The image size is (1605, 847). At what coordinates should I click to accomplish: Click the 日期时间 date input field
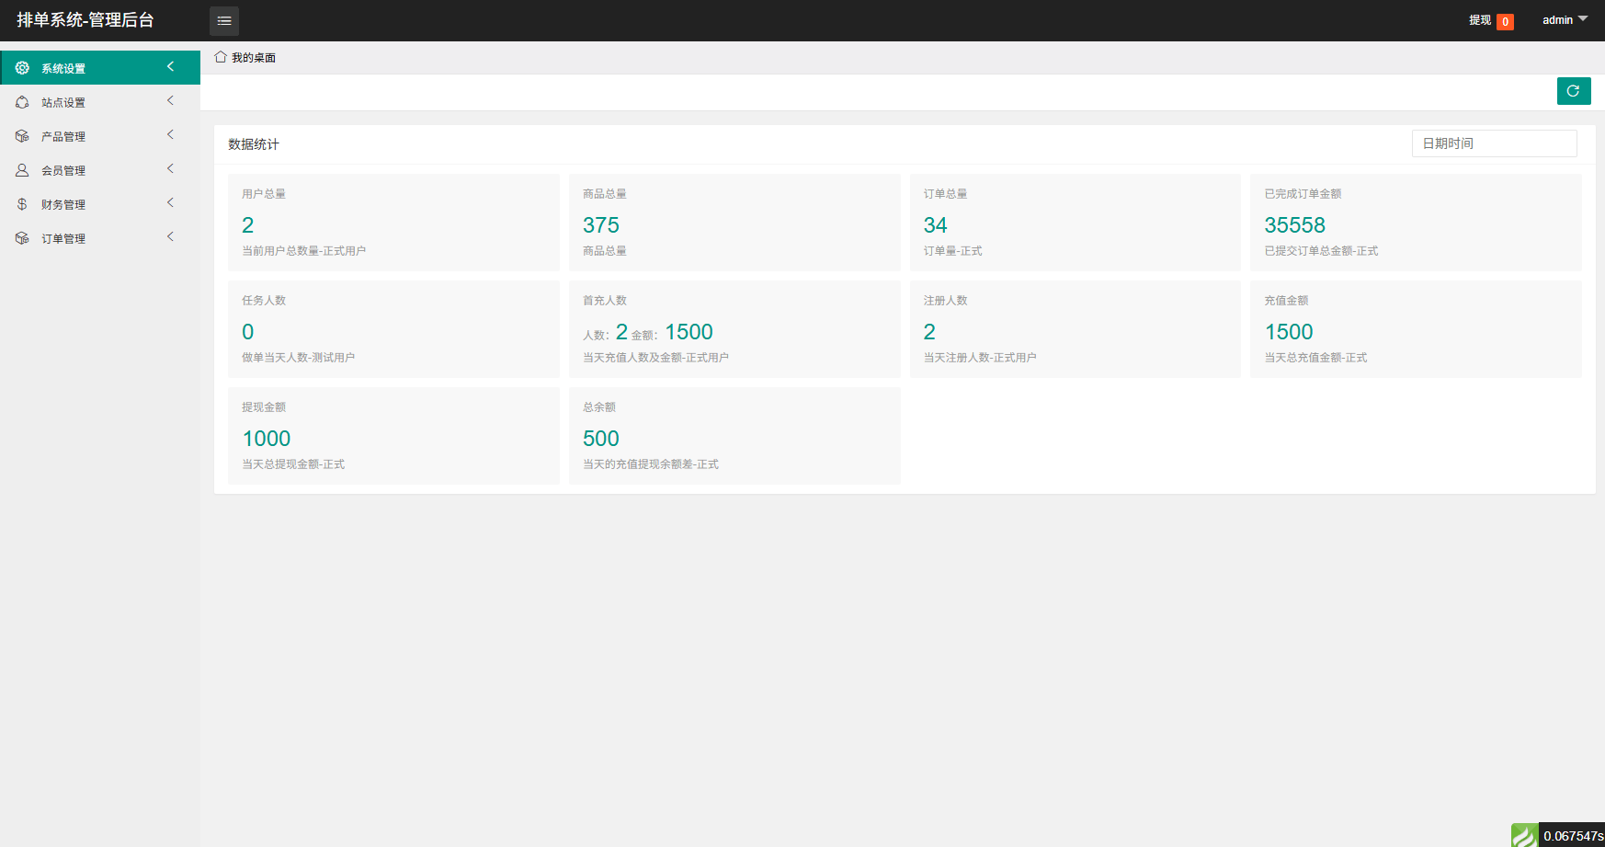[x=1494, y=143]
